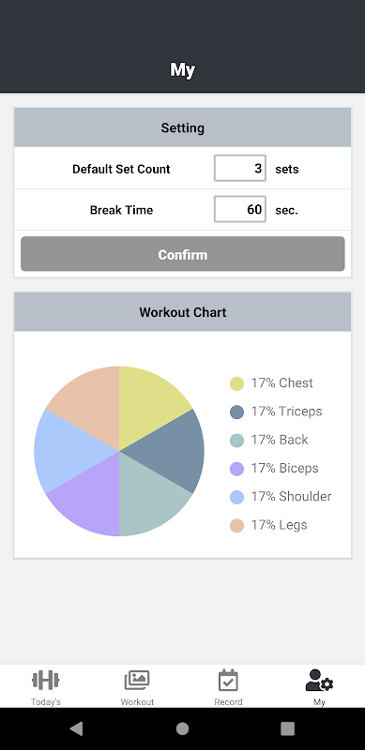Open the Record calendar-check icon
This screenshot has width=365, height=750.
tap(228, 680)
